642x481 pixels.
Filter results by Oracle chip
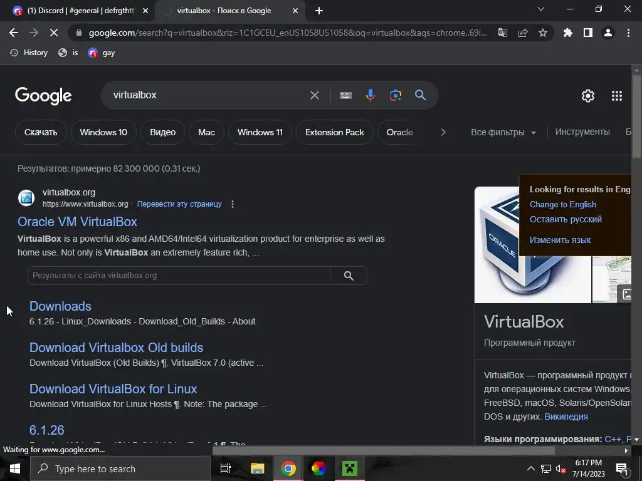point(399,133)
